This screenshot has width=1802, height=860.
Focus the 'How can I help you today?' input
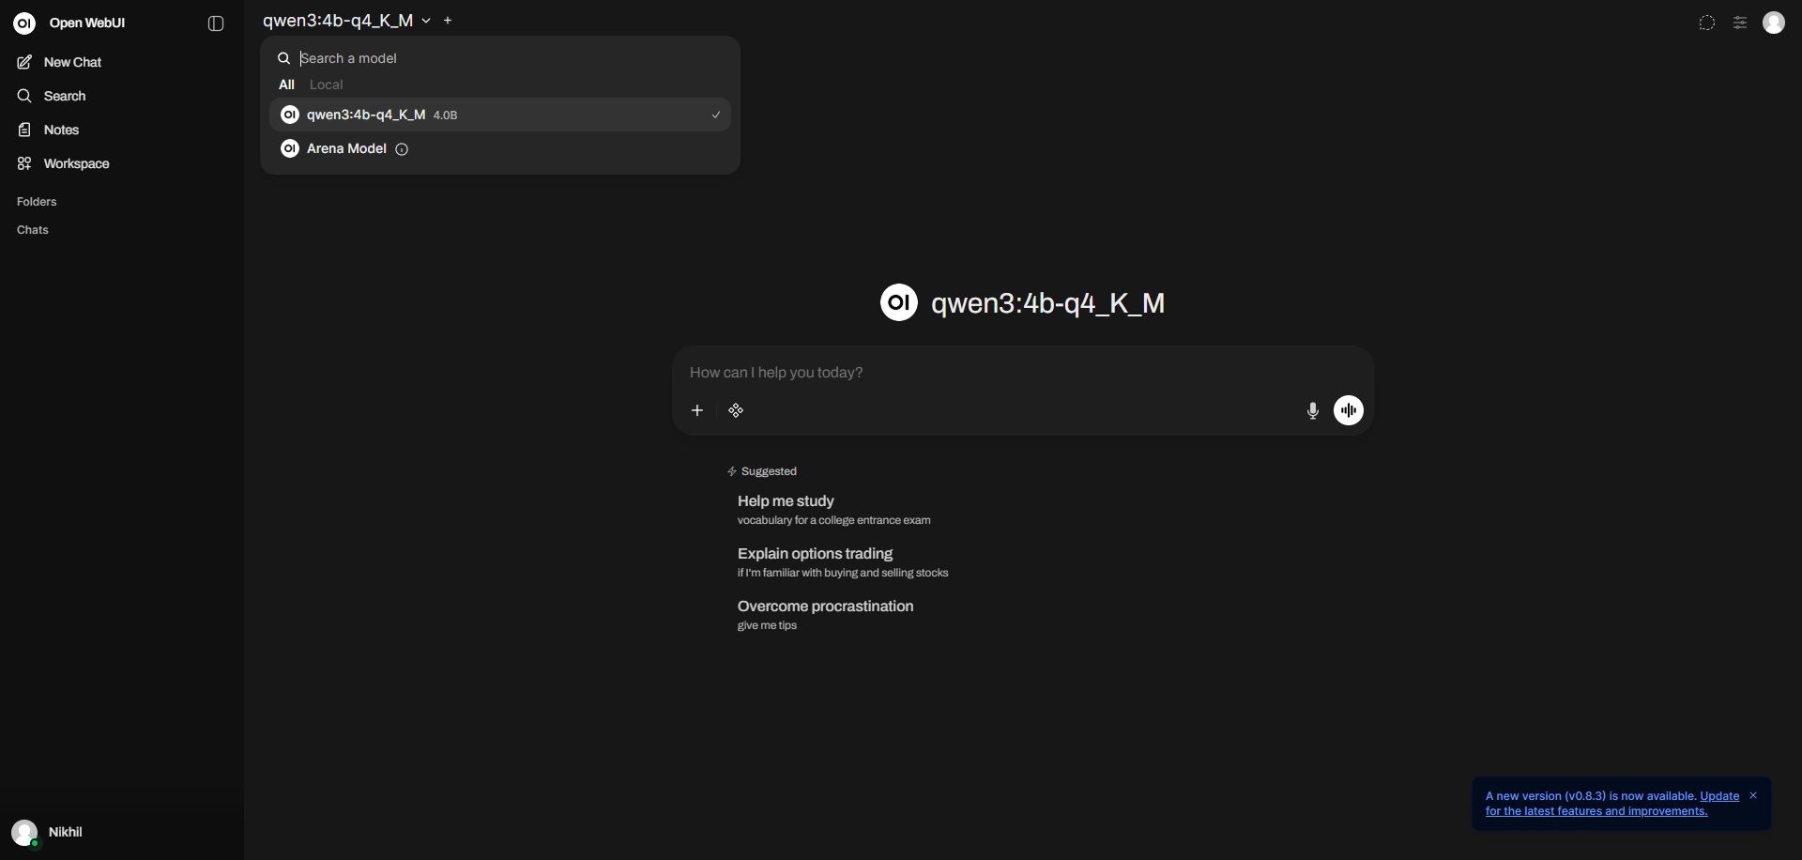coord(1023,373)
